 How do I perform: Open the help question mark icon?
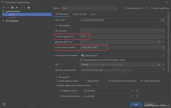(4, 104)
